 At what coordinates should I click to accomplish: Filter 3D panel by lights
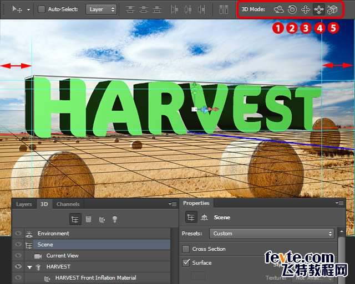115,219
